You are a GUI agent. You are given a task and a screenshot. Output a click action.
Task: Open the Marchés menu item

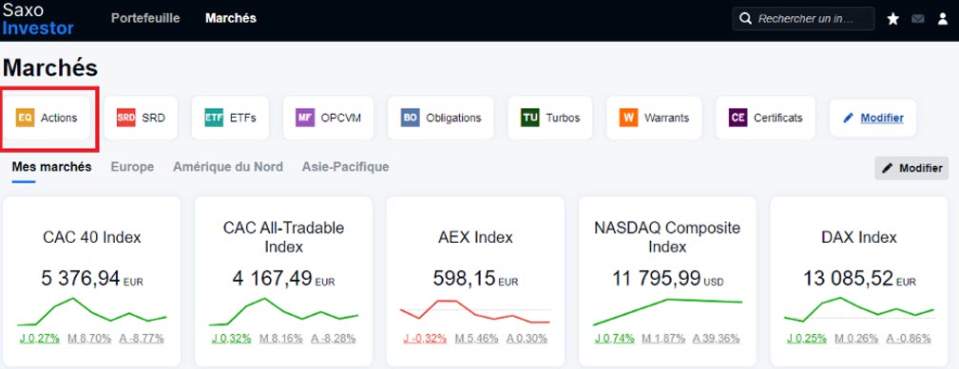tap(231, 18)
